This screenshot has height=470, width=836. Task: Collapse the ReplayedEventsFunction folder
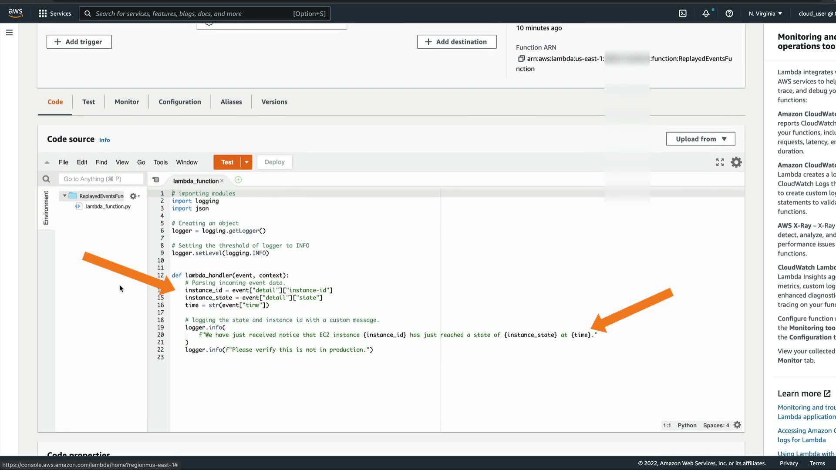[64, 196]
